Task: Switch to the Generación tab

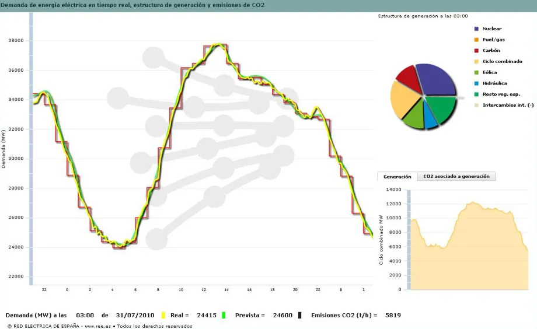Action: click(397, 176)
